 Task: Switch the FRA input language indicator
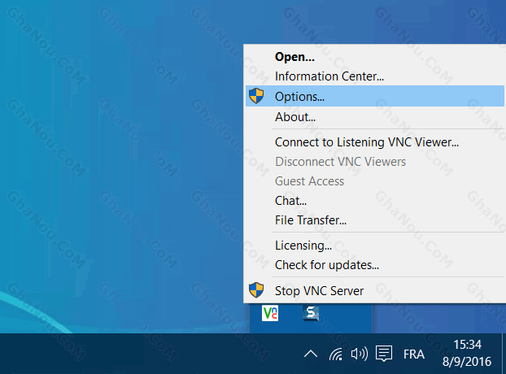pyautogui.click(x=414, y=354)
